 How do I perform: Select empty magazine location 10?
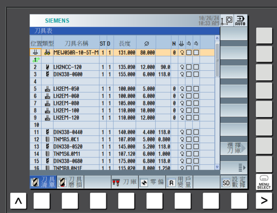(36, 125)
